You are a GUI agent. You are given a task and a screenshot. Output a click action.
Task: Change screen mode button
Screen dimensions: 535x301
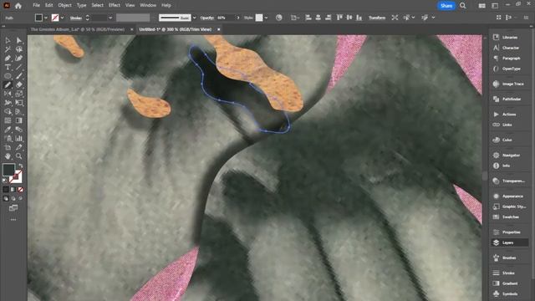coord(13,208)
